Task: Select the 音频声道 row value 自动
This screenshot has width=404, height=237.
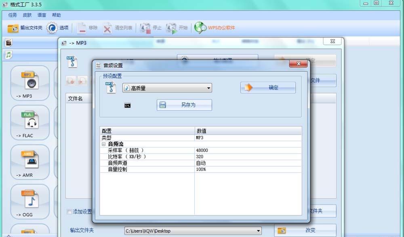Action: tap(201, 163)
